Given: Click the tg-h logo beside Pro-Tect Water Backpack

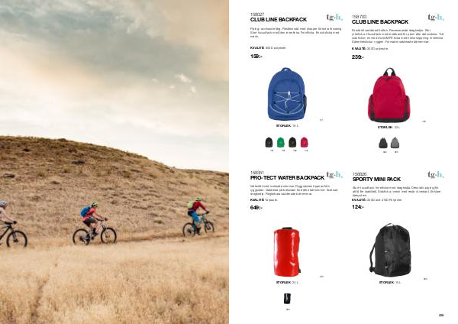Looking at the screenshot, I should coord(334,175).
